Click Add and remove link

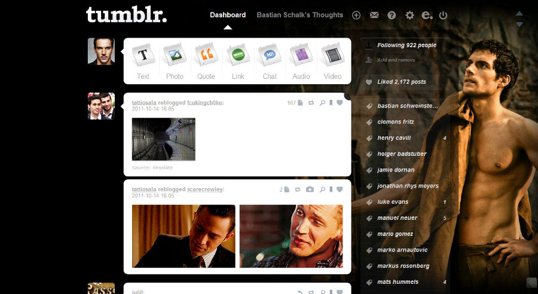396,60
